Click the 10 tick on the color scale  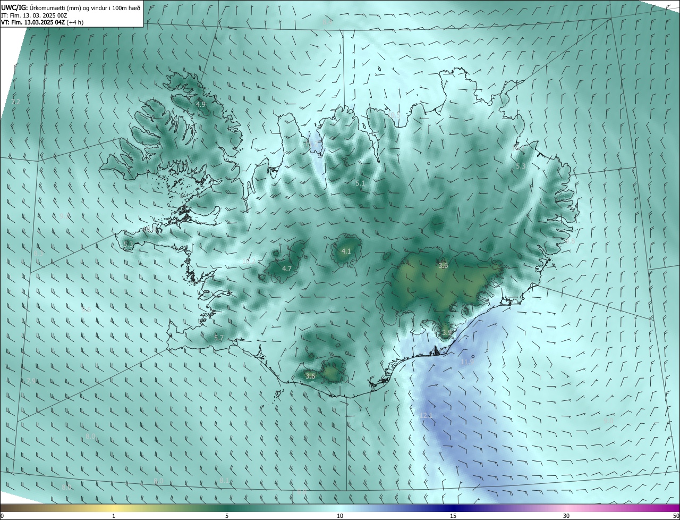pos(340,516)
